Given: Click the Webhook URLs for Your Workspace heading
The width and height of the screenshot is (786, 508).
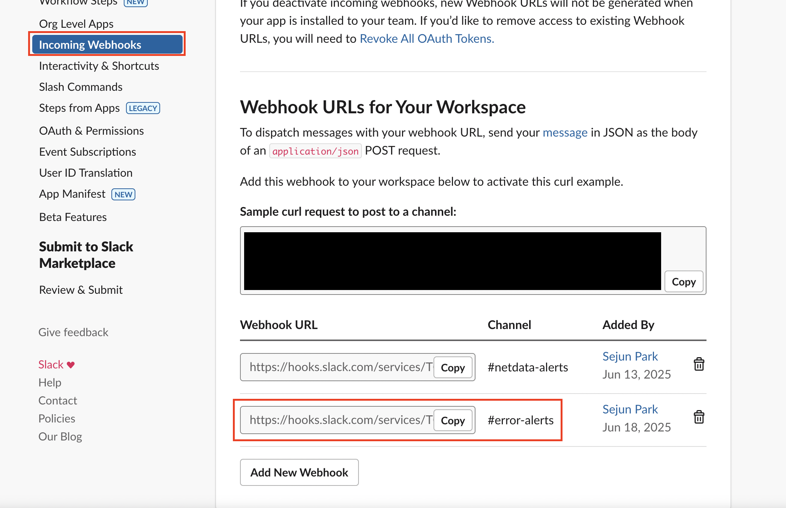Looking at the screenshot, I should coord(382,107).
